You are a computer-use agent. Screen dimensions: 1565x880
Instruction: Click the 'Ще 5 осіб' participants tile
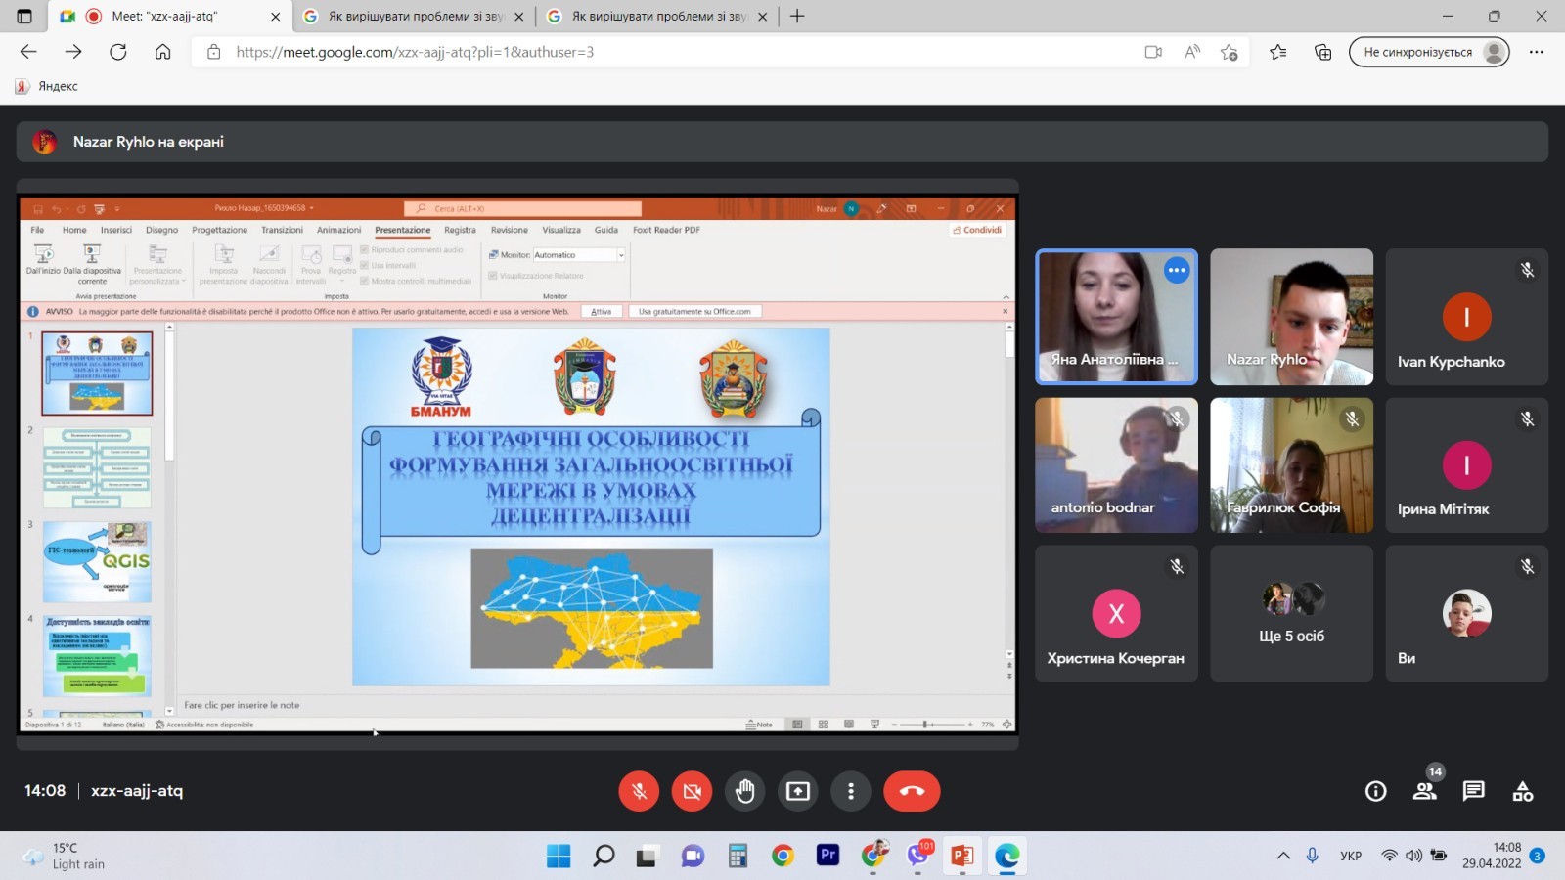(1291, 613)
